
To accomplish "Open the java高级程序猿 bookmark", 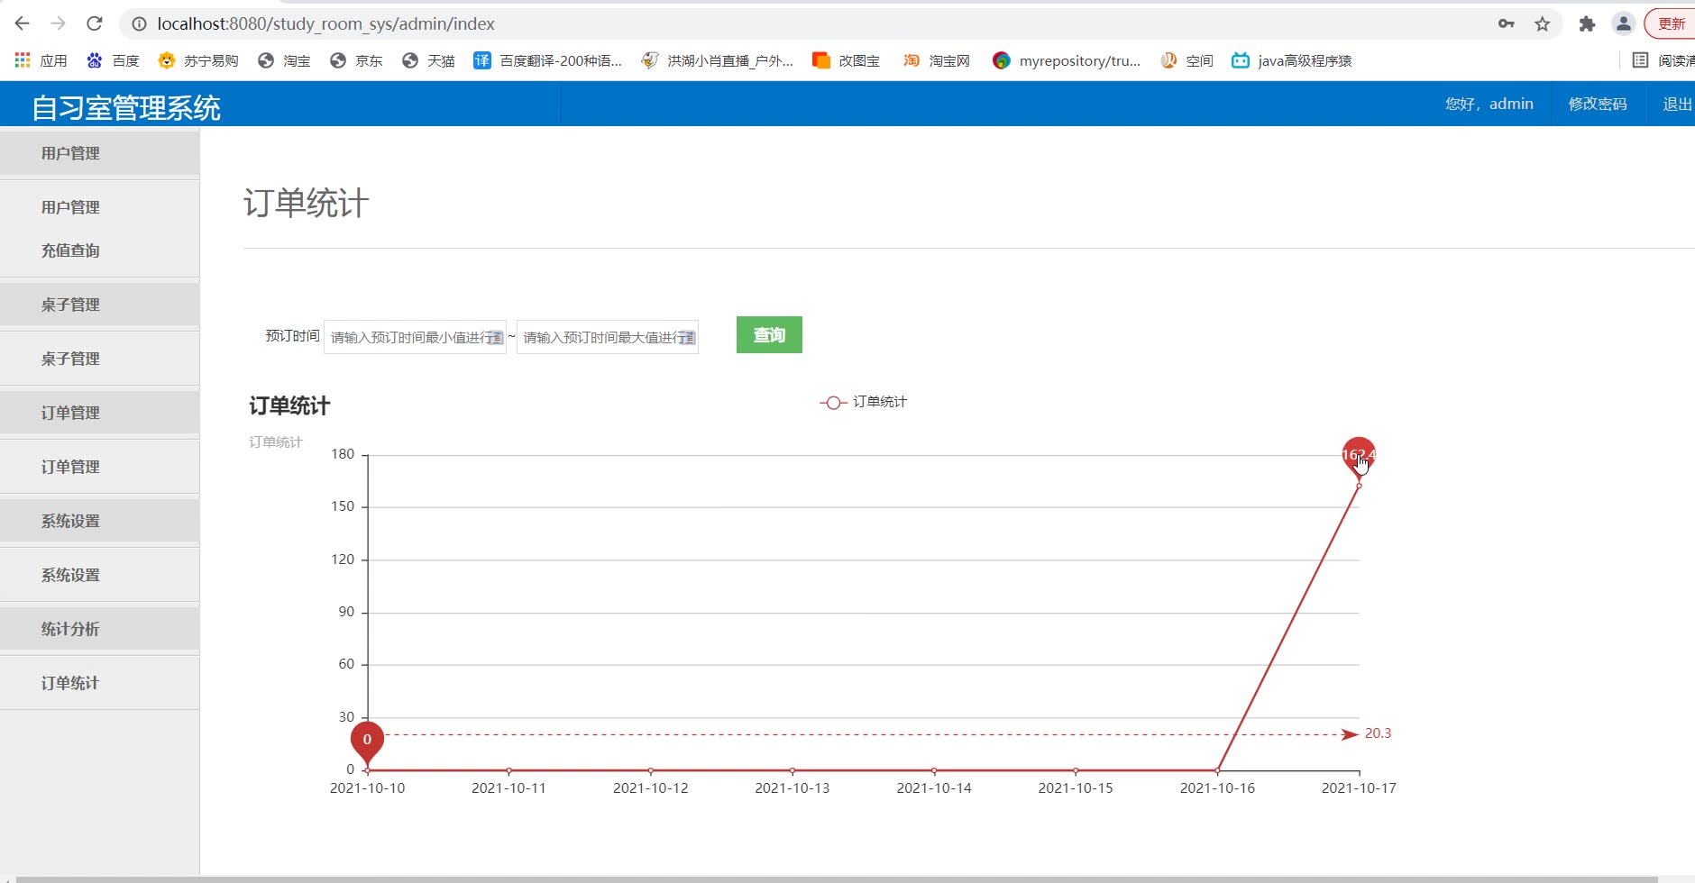I will tap(1292, 60).
